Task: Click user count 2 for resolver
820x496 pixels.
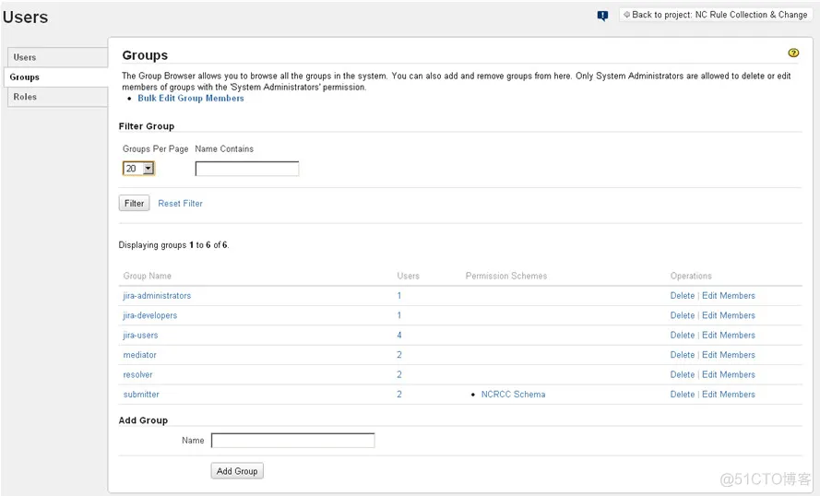Action: pos(399,374)
